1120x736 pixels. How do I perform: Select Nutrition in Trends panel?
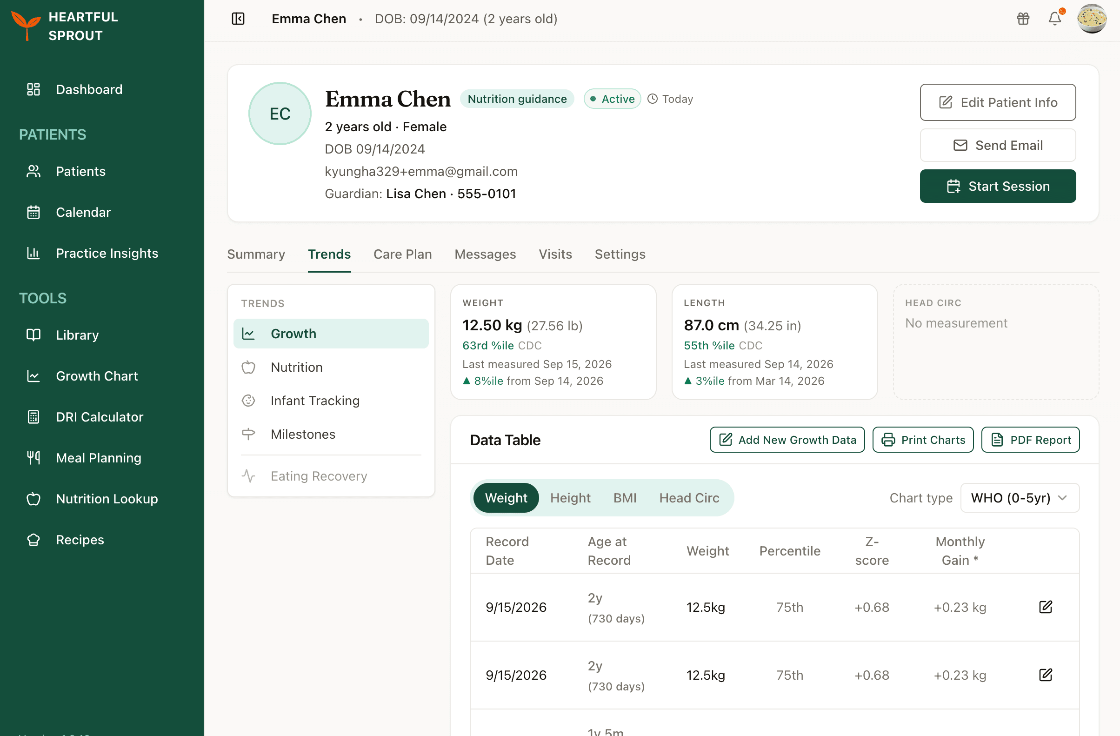[331, 367]
